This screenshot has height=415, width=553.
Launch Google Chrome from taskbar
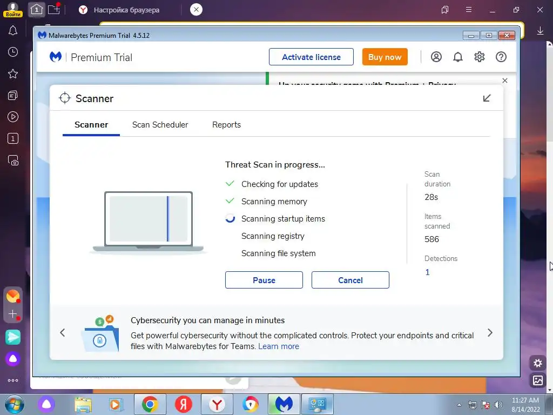(x=150, y=404)
